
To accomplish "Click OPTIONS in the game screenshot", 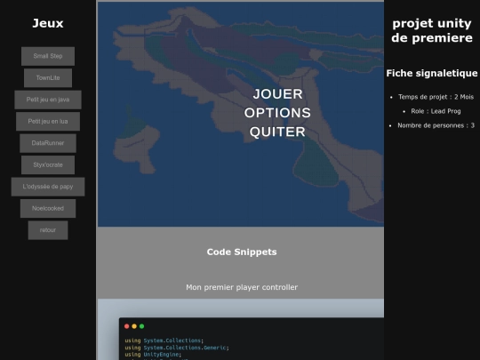I will 277,113.
